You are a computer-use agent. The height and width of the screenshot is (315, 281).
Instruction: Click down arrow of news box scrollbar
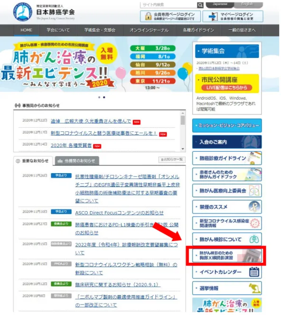[x=183, y=149]
